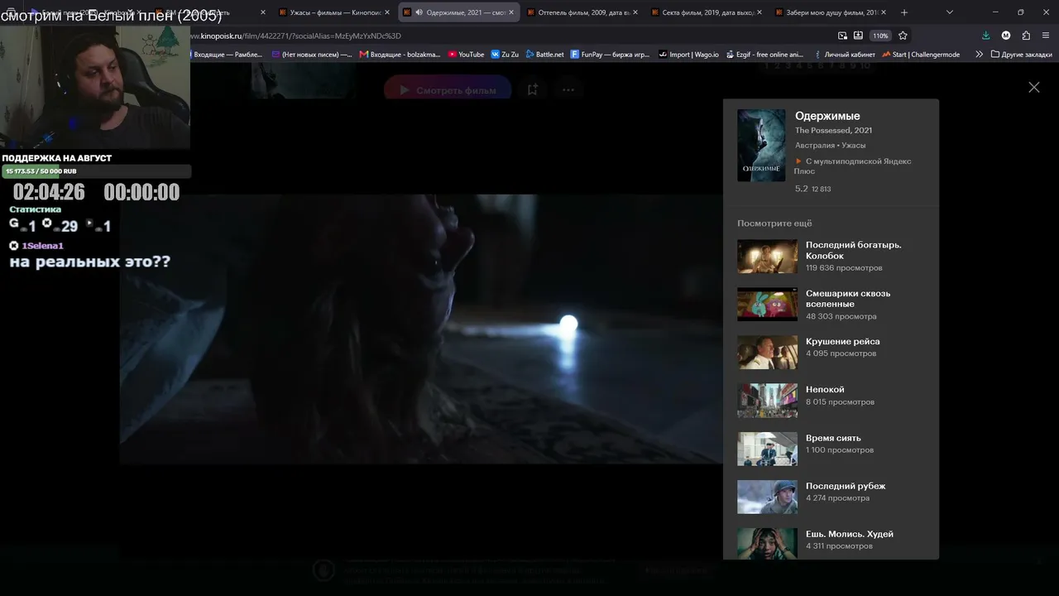Close the Одержимые, 2021 tab
Viewport: 1059px width, 596px height.
point(510,12)
